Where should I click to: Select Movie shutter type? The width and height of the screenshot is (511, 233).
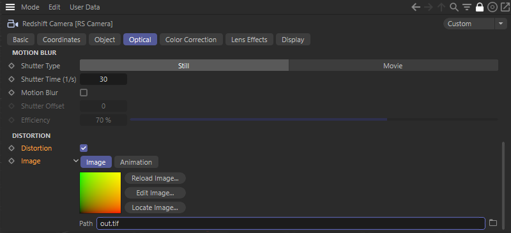pos(393,66)
